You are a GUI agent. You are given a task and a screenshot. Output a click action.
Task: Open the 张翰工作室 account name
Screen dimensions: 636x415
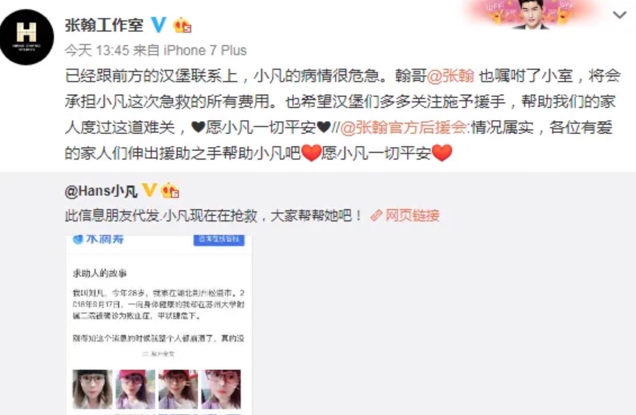104,25
